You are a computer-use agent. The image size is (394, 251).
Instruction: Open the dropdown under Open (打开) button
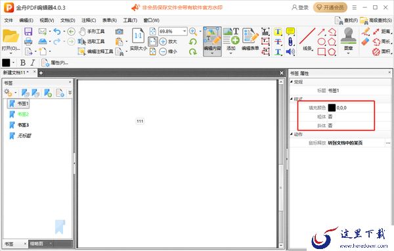pyautogui.click(x=11, y=54)
